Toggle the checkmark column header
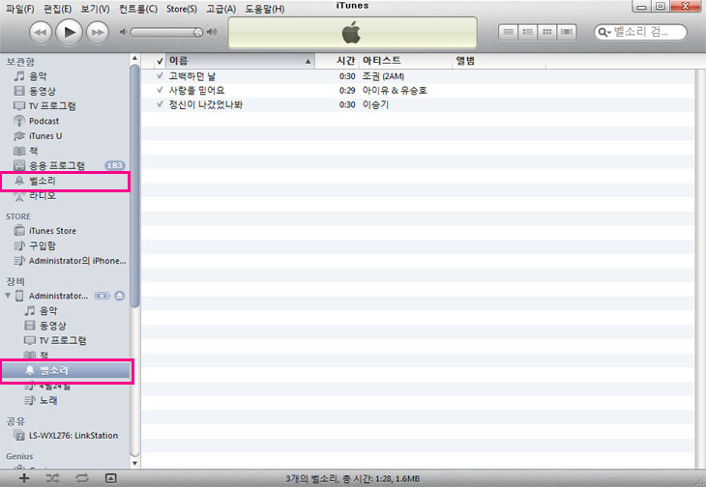This screenshot has width=706, height=487. click(x=160, y=61)
